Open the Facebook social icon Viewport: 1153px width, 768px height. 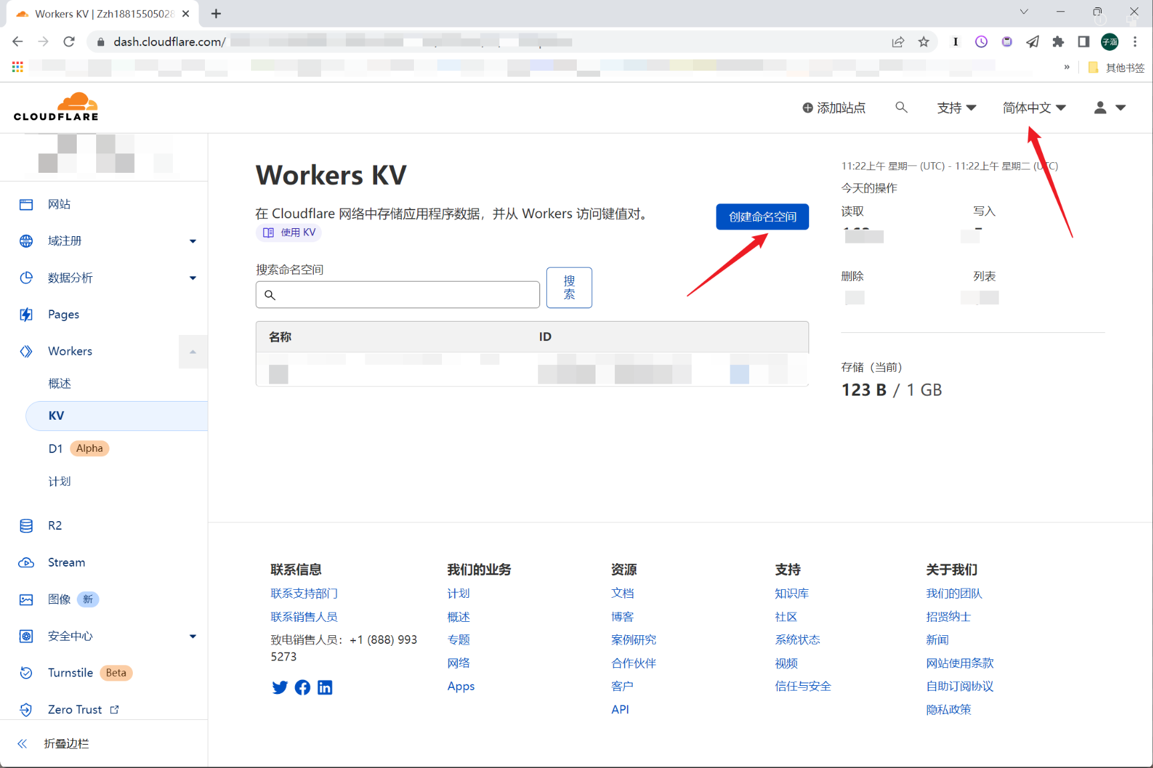[x=302, y=687]
